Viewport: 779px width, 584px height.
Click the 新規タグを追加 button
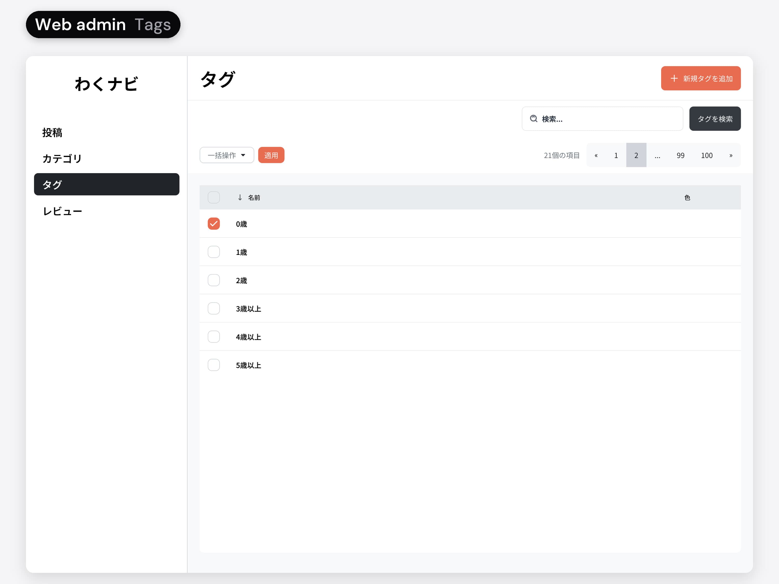point(701,78)
